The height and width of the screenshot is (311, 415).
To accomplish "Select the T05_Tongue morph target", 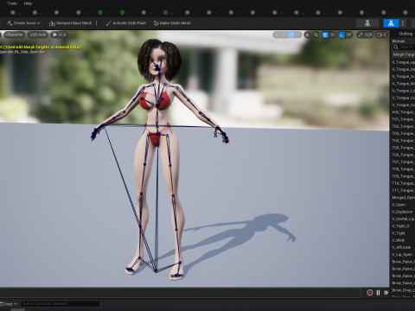I will pos(403,148).
